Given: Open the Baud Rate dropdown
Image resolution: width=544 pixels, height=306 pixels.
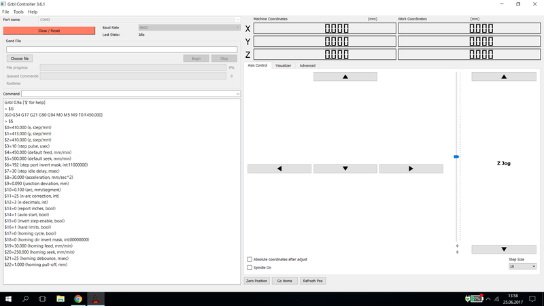Looking at the screenshot, I should click(x=189, y=27).
